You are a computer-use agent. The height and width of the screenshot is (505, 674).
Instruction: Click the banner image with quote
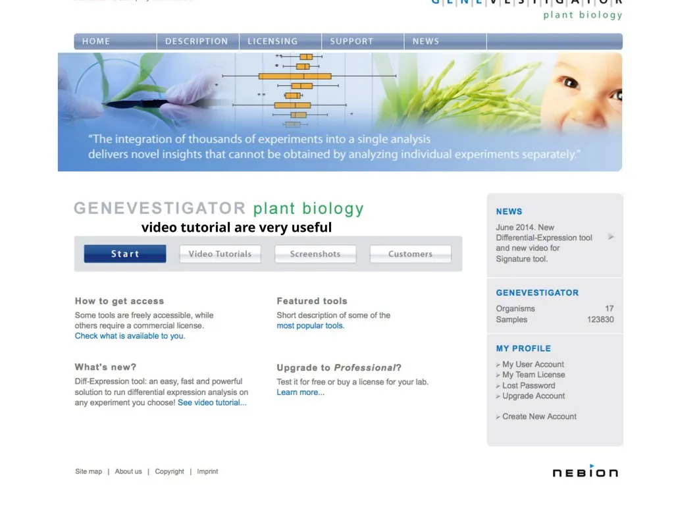(340, 112)
